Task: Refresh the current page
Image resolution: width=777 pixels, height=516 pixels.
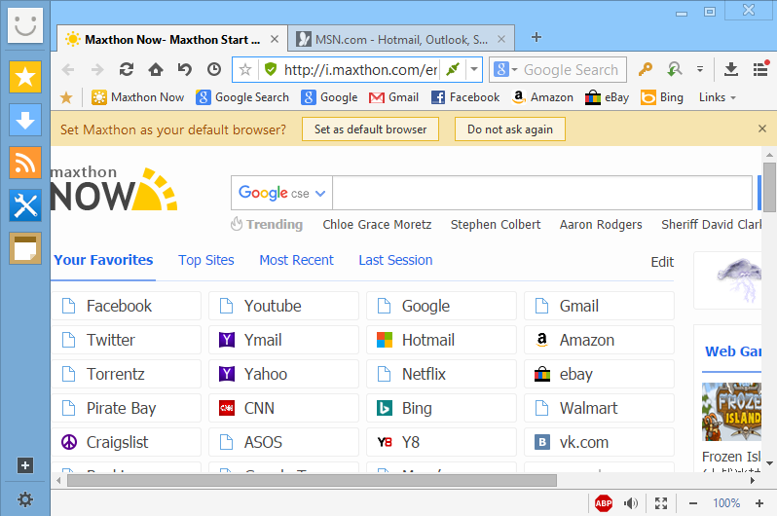Action: (127, 69)
